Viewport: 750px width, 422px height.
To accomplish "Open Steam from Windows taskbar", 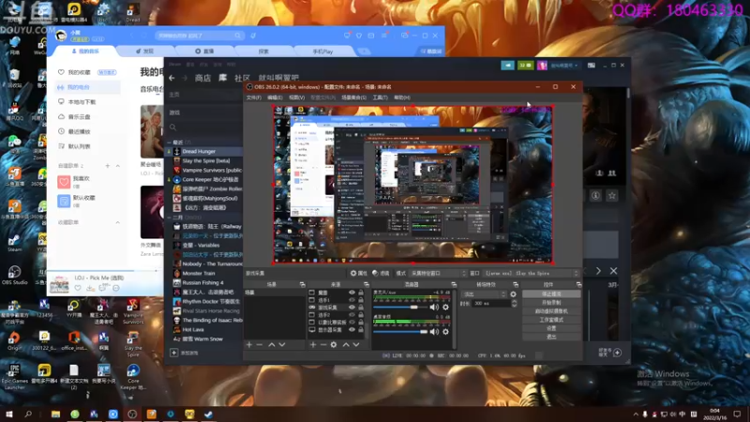I will click(208, 414).
